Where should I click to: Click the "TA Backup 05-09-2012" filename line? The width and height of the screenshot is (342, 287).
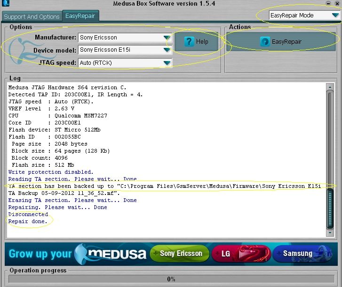[64, 193]
